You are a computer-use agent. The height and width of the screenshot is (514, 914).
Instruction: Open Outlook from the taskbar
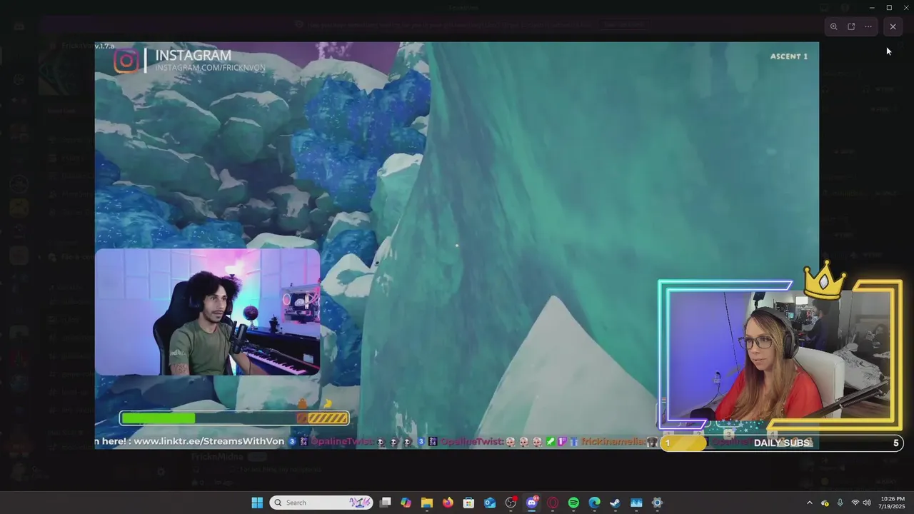pyautogui.click(x=490, y=503)
